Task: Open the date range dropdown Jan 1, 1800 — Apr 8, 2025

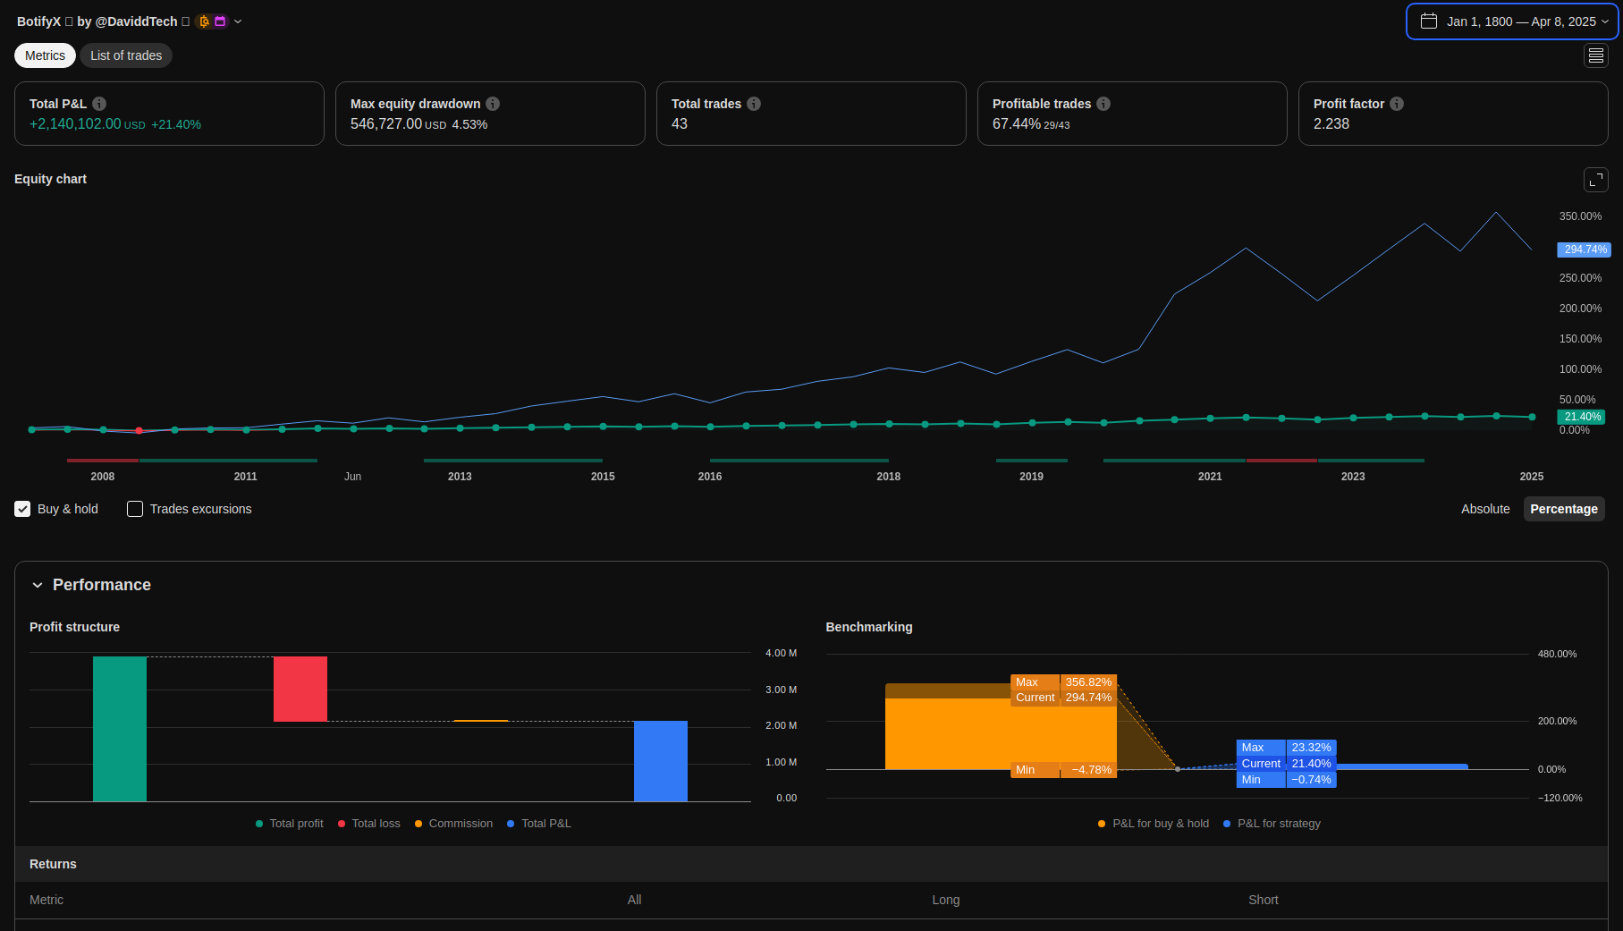Action: pos(1512,21)
